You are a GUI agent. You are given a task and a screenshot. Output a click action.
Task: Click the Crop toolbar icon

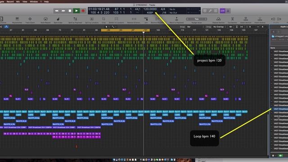[x=103, y=19]
